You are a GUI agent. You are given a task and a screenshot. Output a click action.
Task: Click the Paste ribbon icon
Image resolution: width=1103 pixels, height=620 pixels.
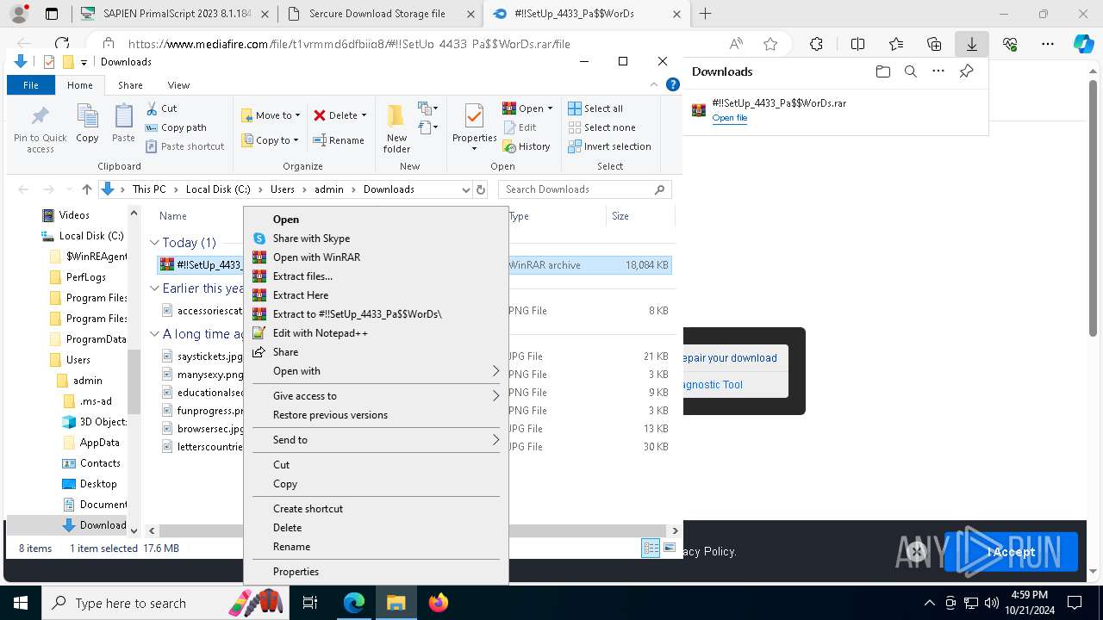123,123
